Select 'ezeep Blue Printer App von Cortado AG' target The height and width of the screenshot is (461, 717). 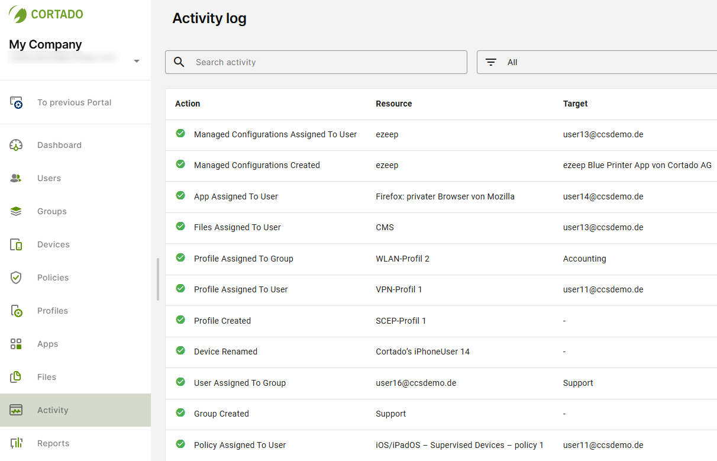click(x=638, y=165)
